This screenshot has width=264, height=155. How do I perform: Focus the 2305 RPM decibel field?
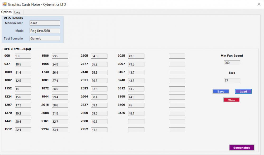[99, 56]
